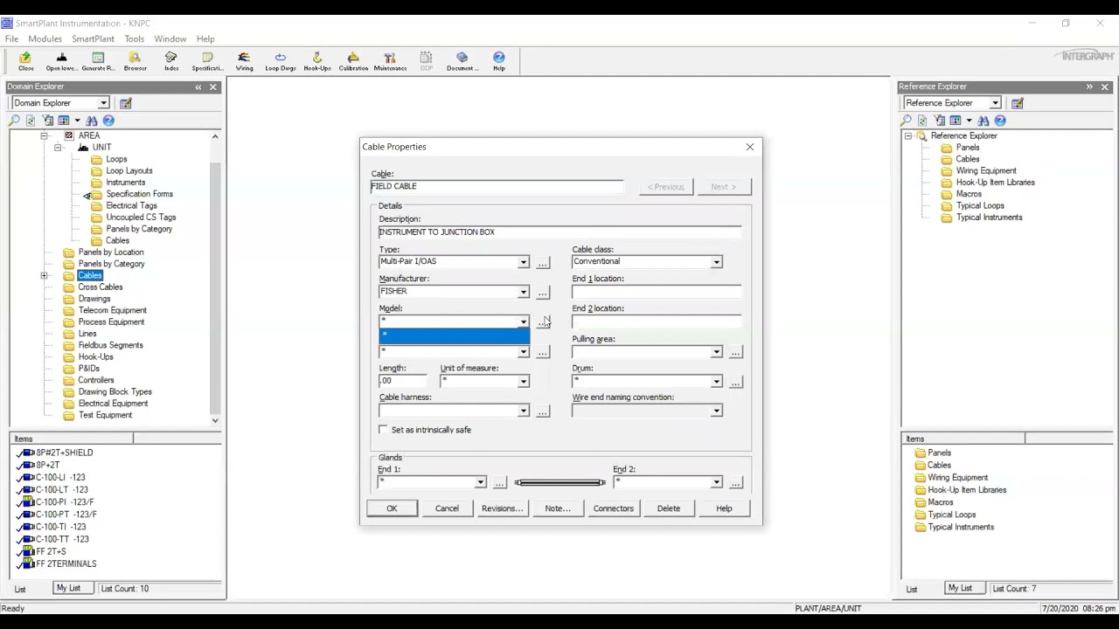The height and width of the screenshot is (629, 1119).
Task: Click the Connectors button
Action: pos(614,508)
